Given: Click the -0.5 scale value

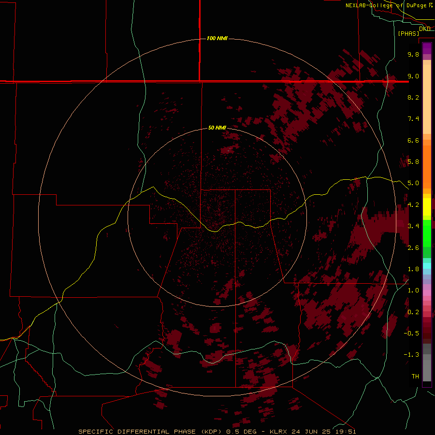Looking at the screenshot, I should (411, 333).
